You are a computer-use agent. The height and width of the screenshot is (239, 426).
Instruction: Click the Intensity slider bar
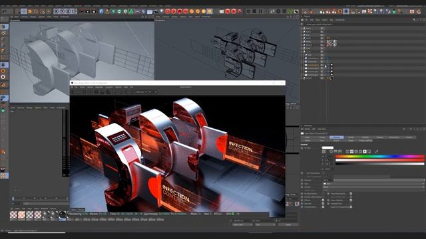point(379,180)
